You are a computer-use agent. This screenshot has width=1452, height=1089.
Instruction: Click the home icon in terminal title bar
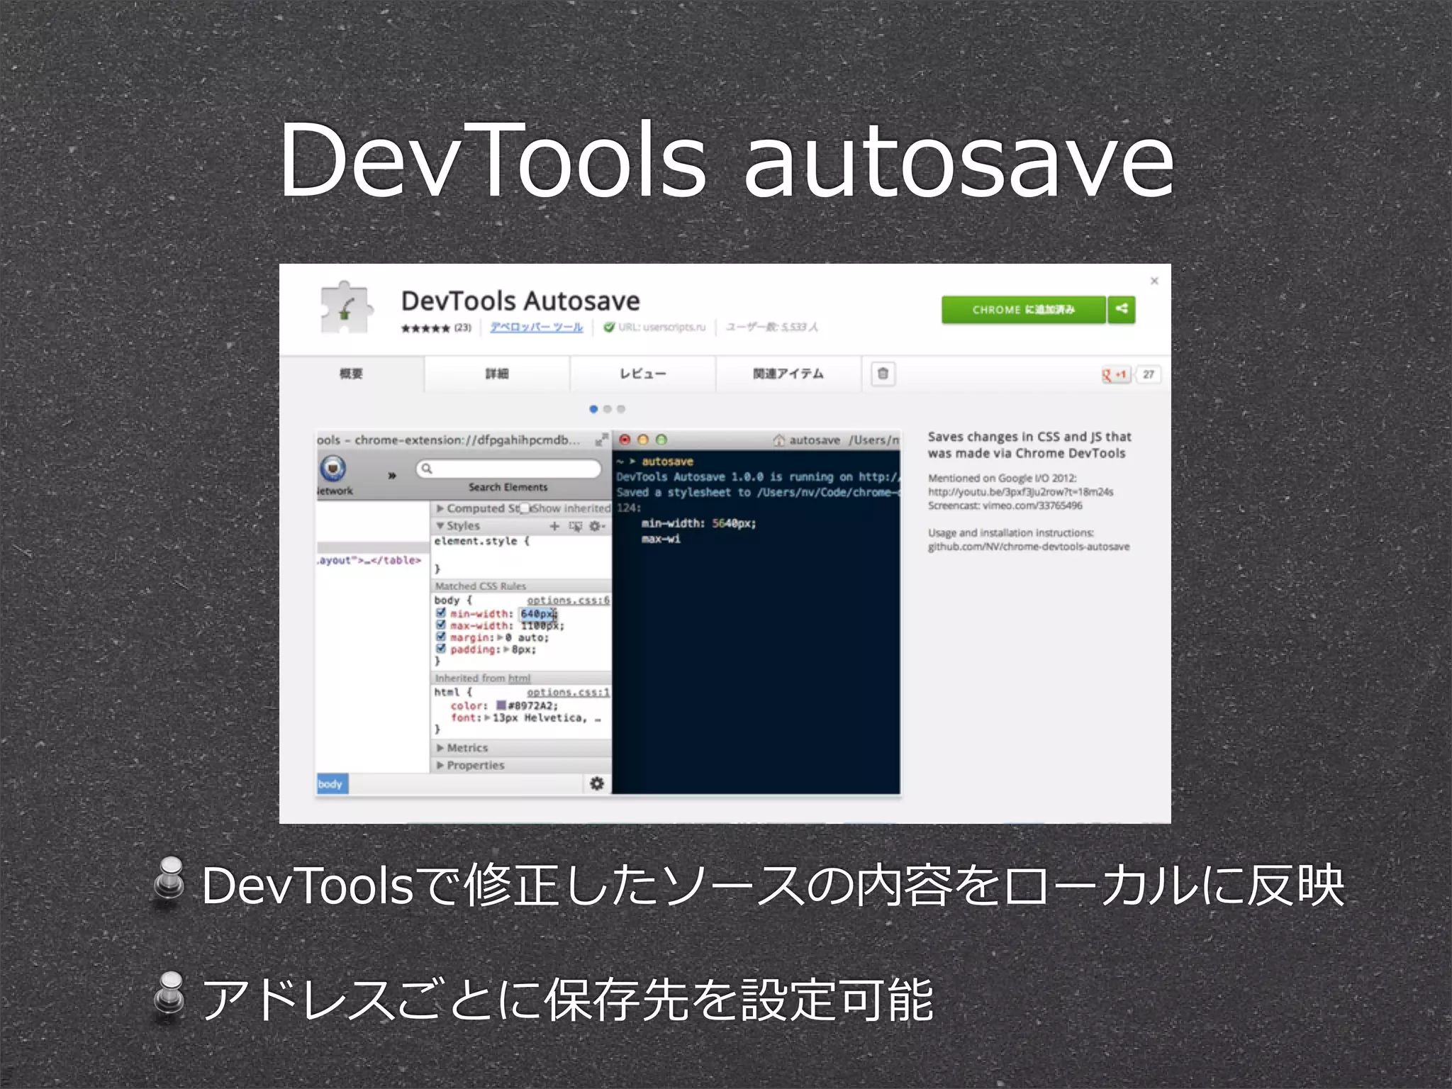click(x=779, y=440)
